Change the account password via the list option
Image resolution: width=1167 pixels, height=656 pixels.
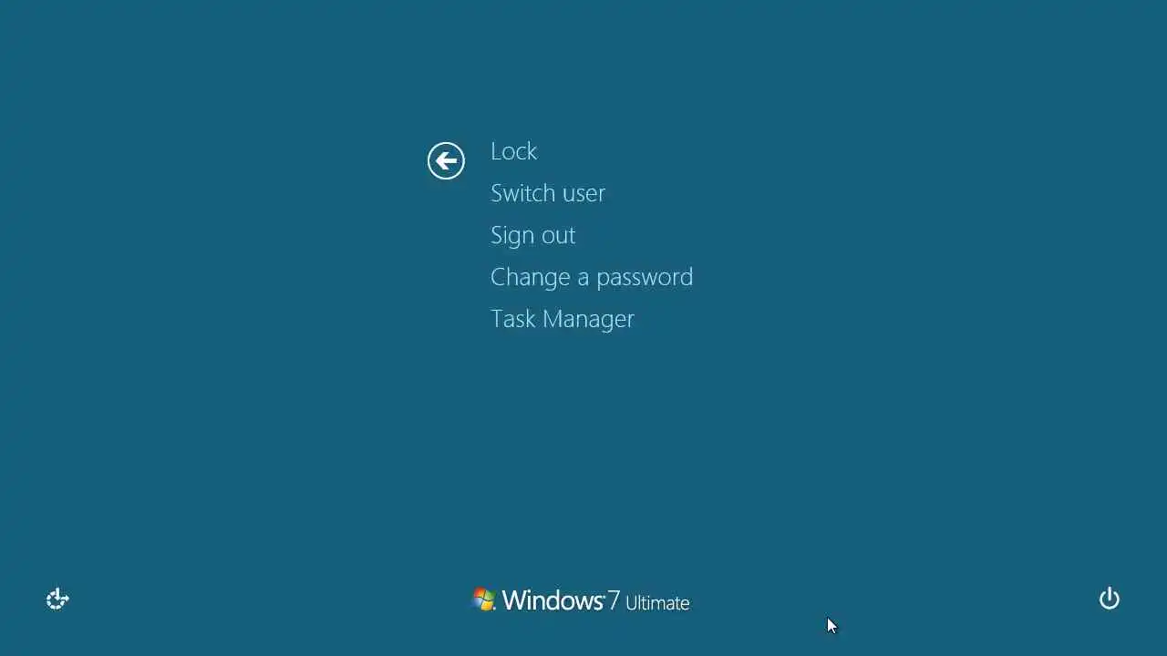592,277
